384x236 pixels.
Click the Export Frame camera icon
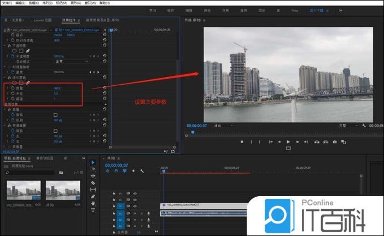tap(334, 142)
